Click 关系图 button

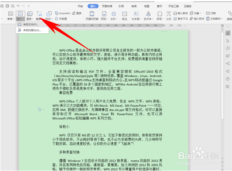pos(61,19)
